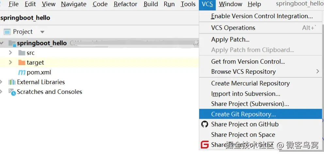Click the External Libraries icon
The height and width of the screenshot is (155, 324).
coord(12,82)
